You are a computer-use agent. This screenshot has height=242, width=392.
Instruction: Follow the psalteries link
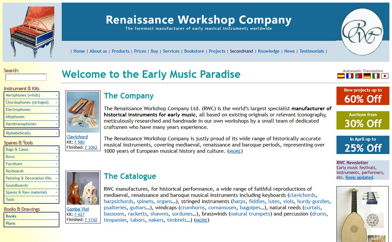coord(115,208)
